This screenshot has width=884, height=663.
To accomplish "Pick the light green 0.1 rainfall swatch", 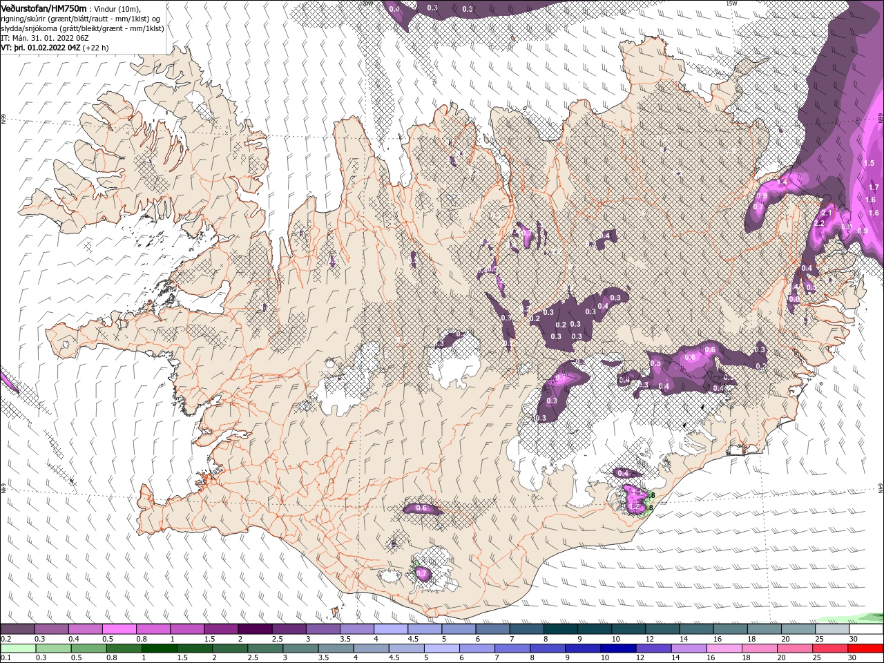I will tap(17, 648).
